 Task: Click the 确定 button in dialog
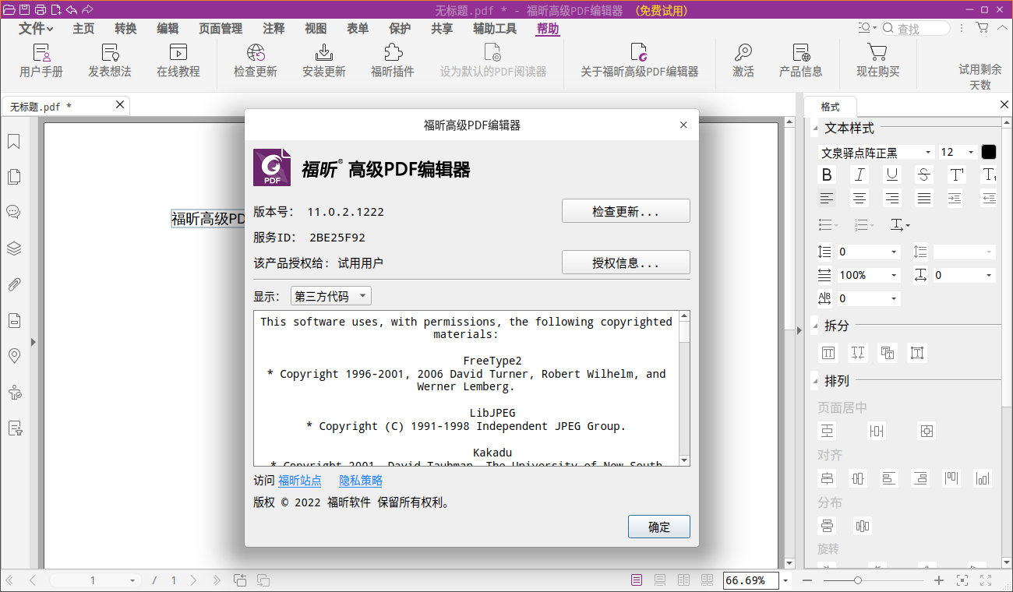coord(658,527)
